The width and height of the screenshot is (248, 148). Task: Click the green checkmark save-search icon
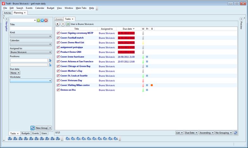[x=38, y=20]
